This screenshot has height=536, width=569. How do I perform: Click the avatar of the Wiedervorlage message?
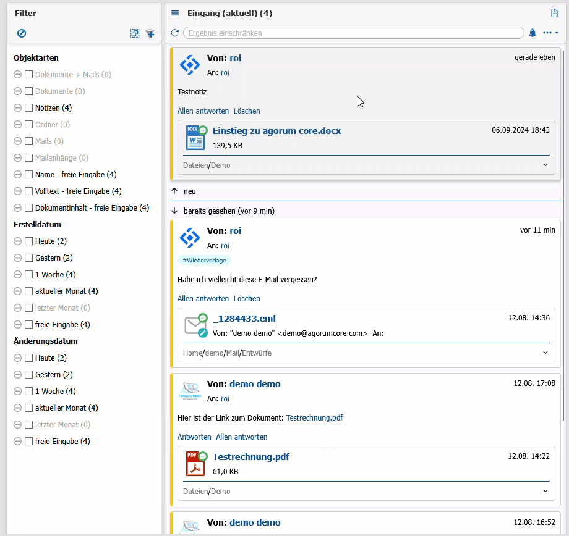[x=190, y=238]
